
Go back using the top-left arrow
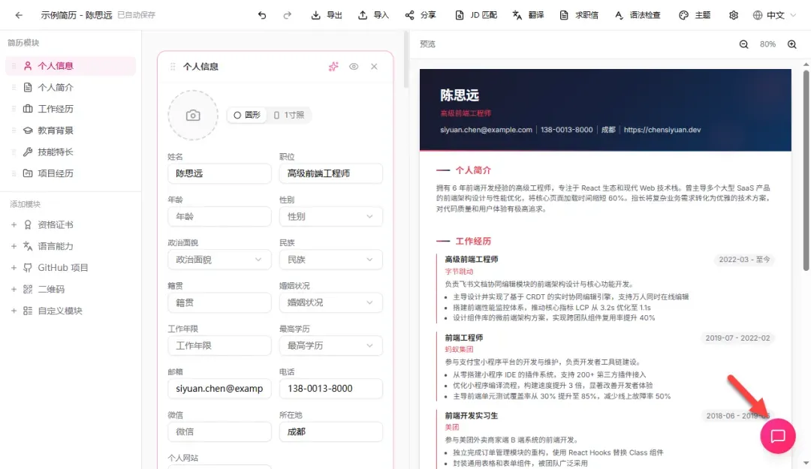click(19, 15)
